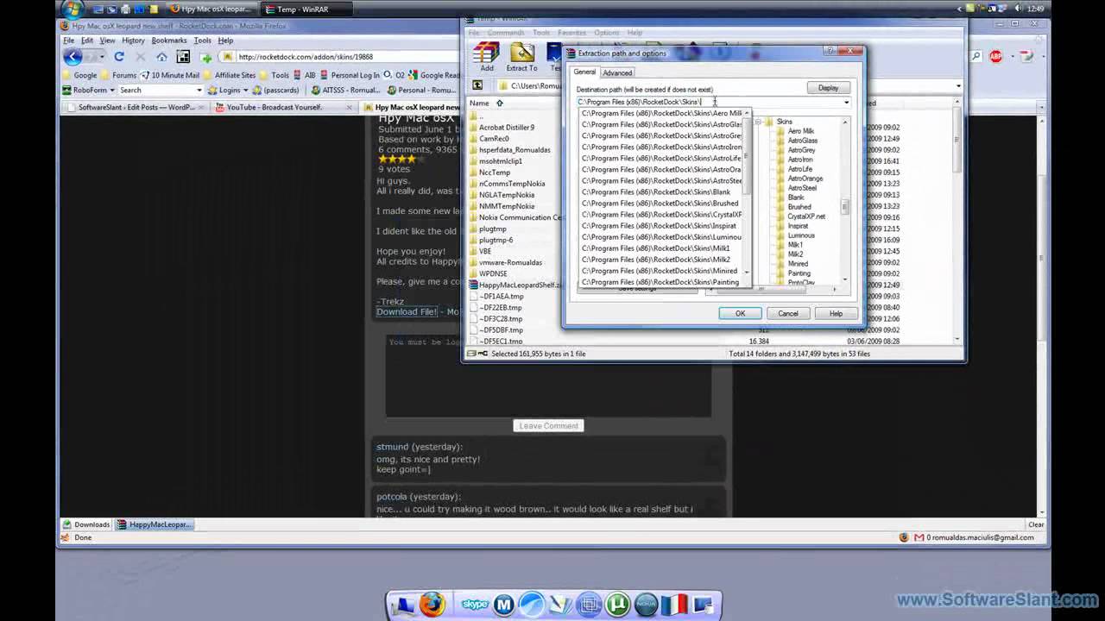The width and height of the screenshot is (1105, 621).
Task: Click the green plus new tab icon
Action: pos(205,57)
